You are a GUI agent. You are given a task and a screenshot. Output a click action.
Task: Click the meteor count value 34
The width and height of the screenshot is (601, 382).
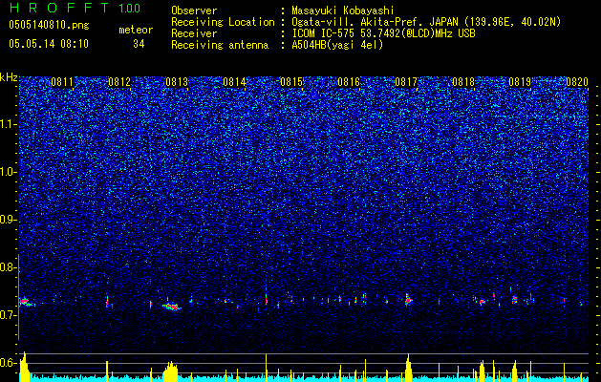139,44
